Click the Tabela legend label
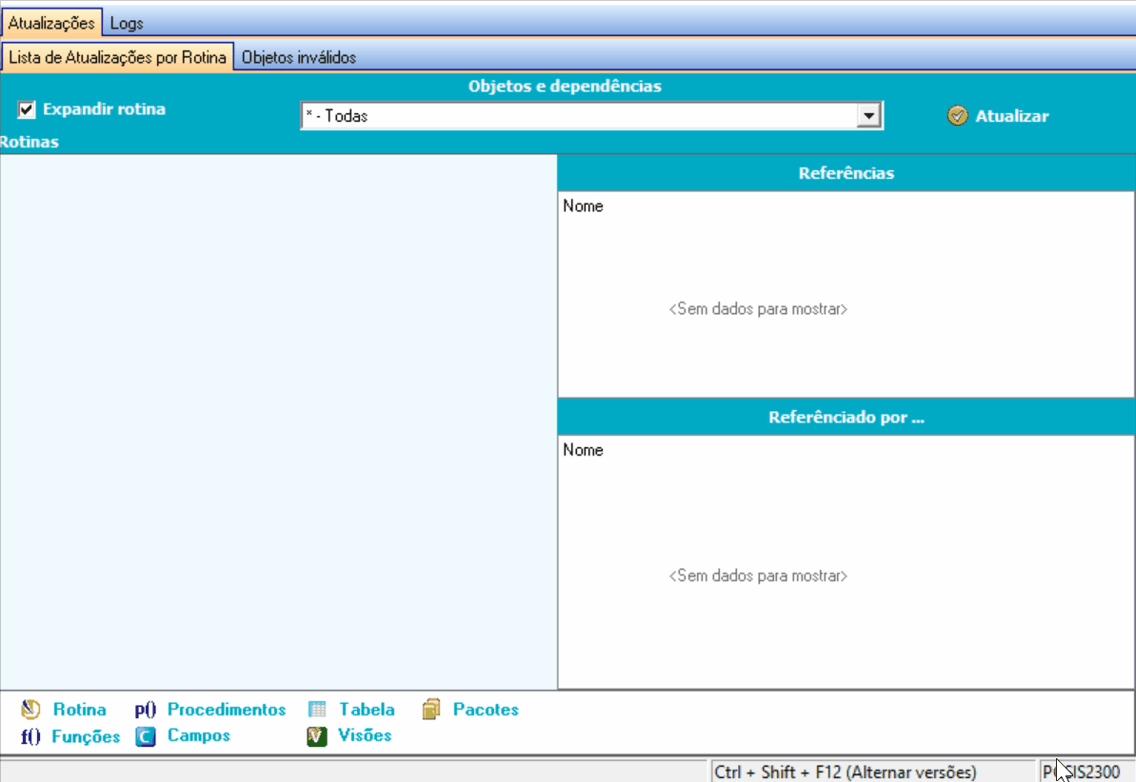The image size is (1136, 782). coord(368,710)
